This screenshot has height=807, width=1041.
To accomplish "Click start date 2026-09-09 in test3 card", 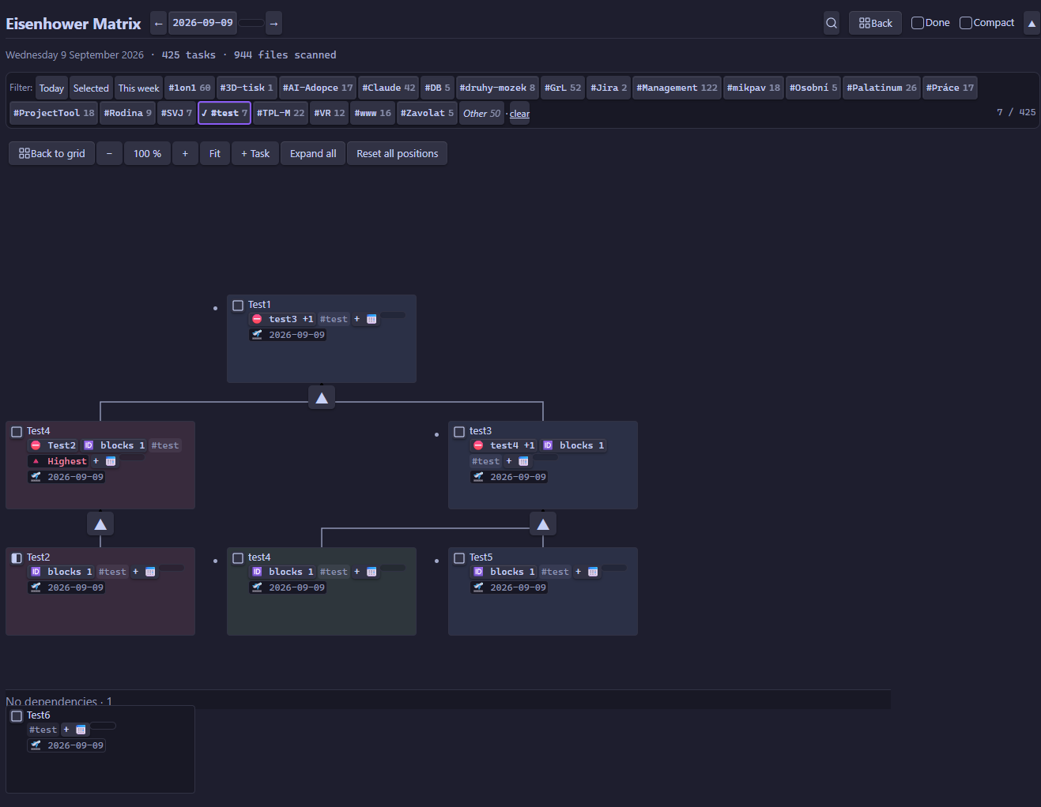I will pos(510,477).
